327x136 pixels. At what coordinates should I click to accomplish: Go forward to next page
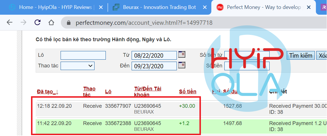click(x=23, y=22)
